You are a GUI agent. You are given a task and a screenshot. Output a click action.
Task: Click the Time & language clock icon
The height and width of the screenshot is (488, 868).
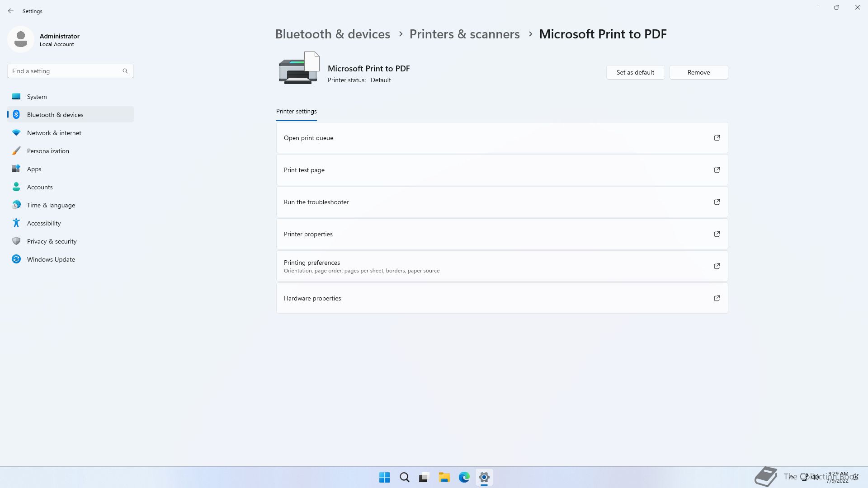(x=16, y=205)
